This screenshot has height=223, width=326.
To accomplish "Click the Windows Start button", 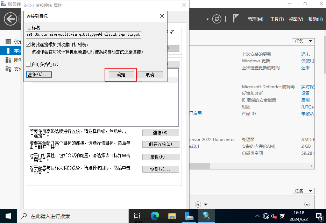I will coord(8,216).
